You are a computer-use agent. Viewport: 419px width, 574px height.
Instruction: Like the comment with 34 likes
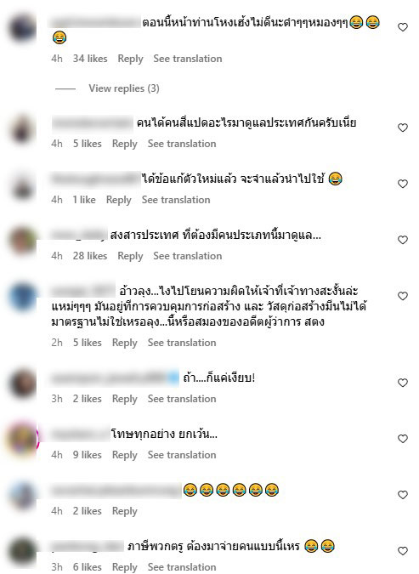(x=403, y=27)
